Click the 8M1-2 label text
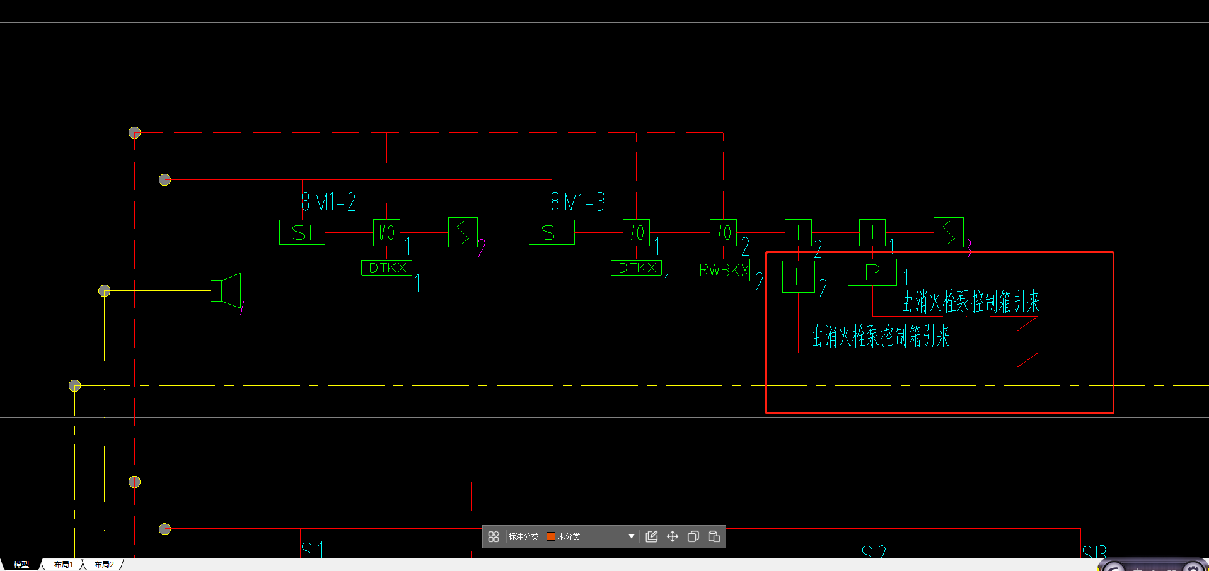The image size is (1209, 571). (x=328, y=202)
